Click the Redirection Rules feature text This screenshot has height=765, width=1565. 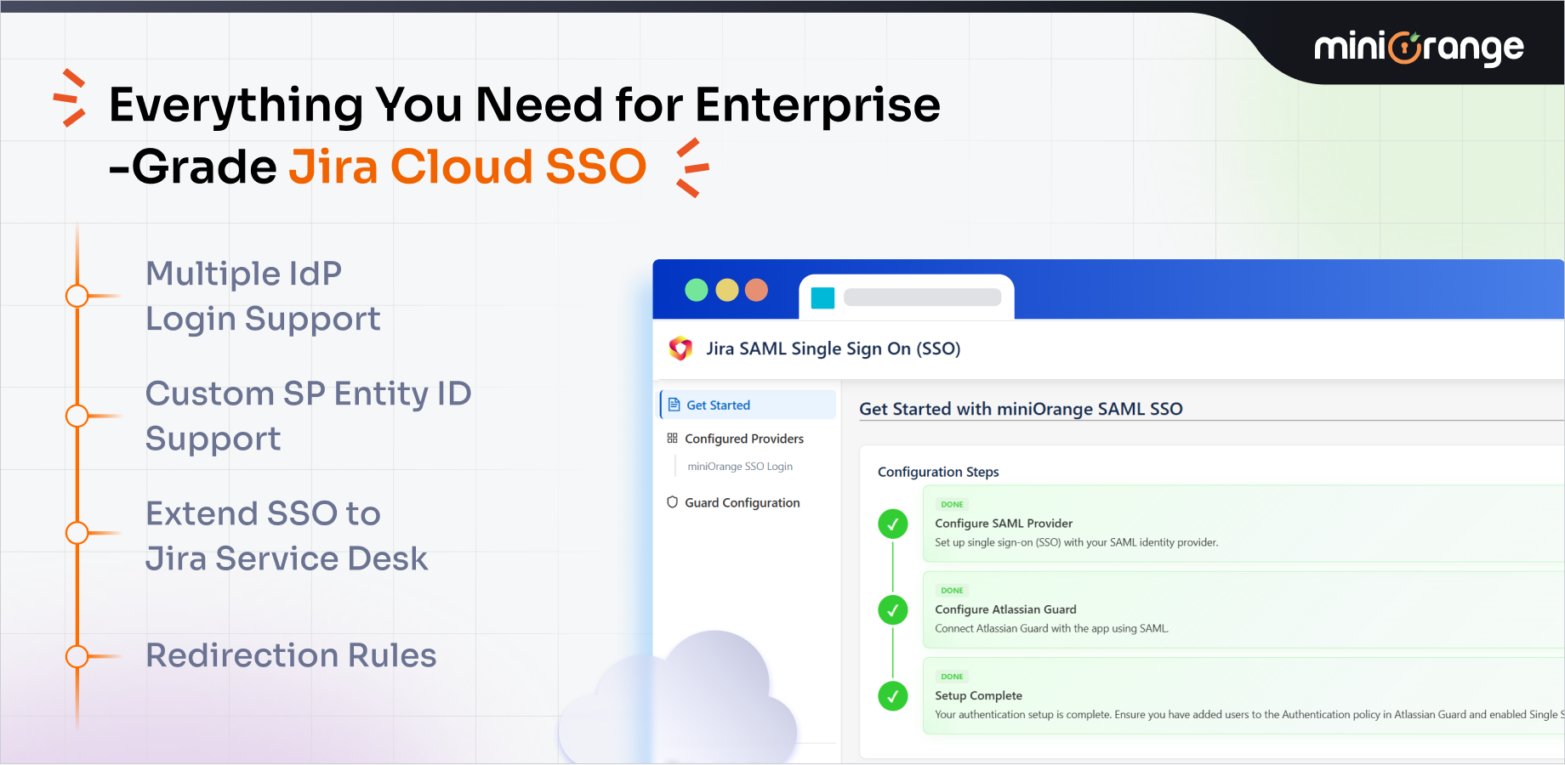click(x=291, y=655)
